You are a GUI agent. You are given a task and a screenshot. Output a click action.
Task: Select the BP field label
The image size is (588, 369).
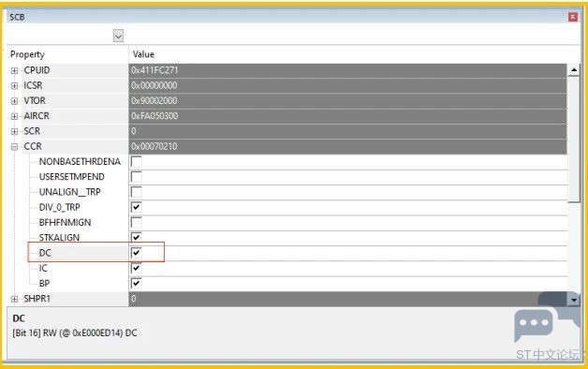44,284
